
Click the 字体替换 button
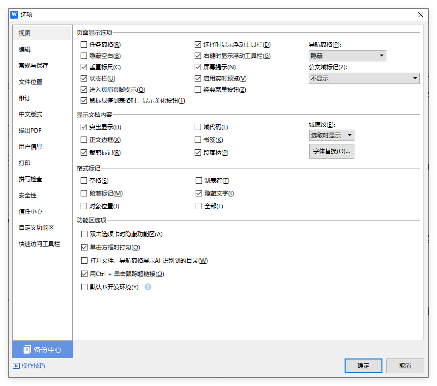coord(332,151)
